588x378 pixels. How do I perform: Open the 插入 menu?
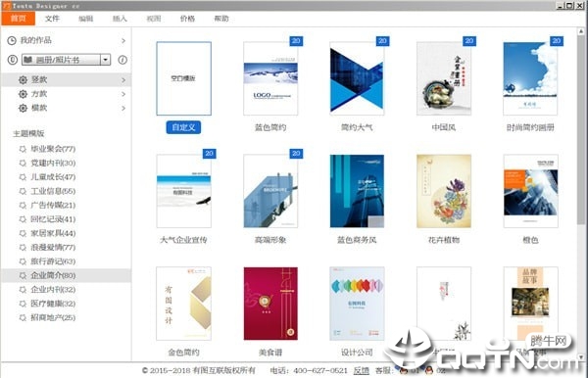[x=120, y=19]
